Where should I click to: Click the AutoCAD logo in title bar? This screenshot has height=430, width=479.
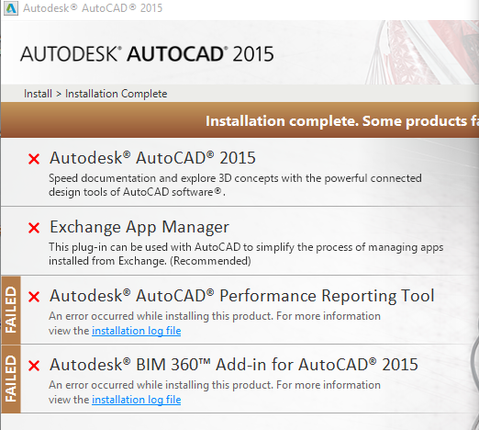point(11,8)
